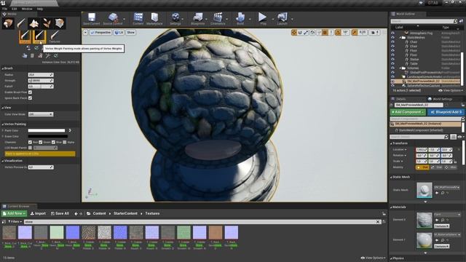Toggle the Enable Brush Flow checkbox
466x262 pixels.
(30, 92)
